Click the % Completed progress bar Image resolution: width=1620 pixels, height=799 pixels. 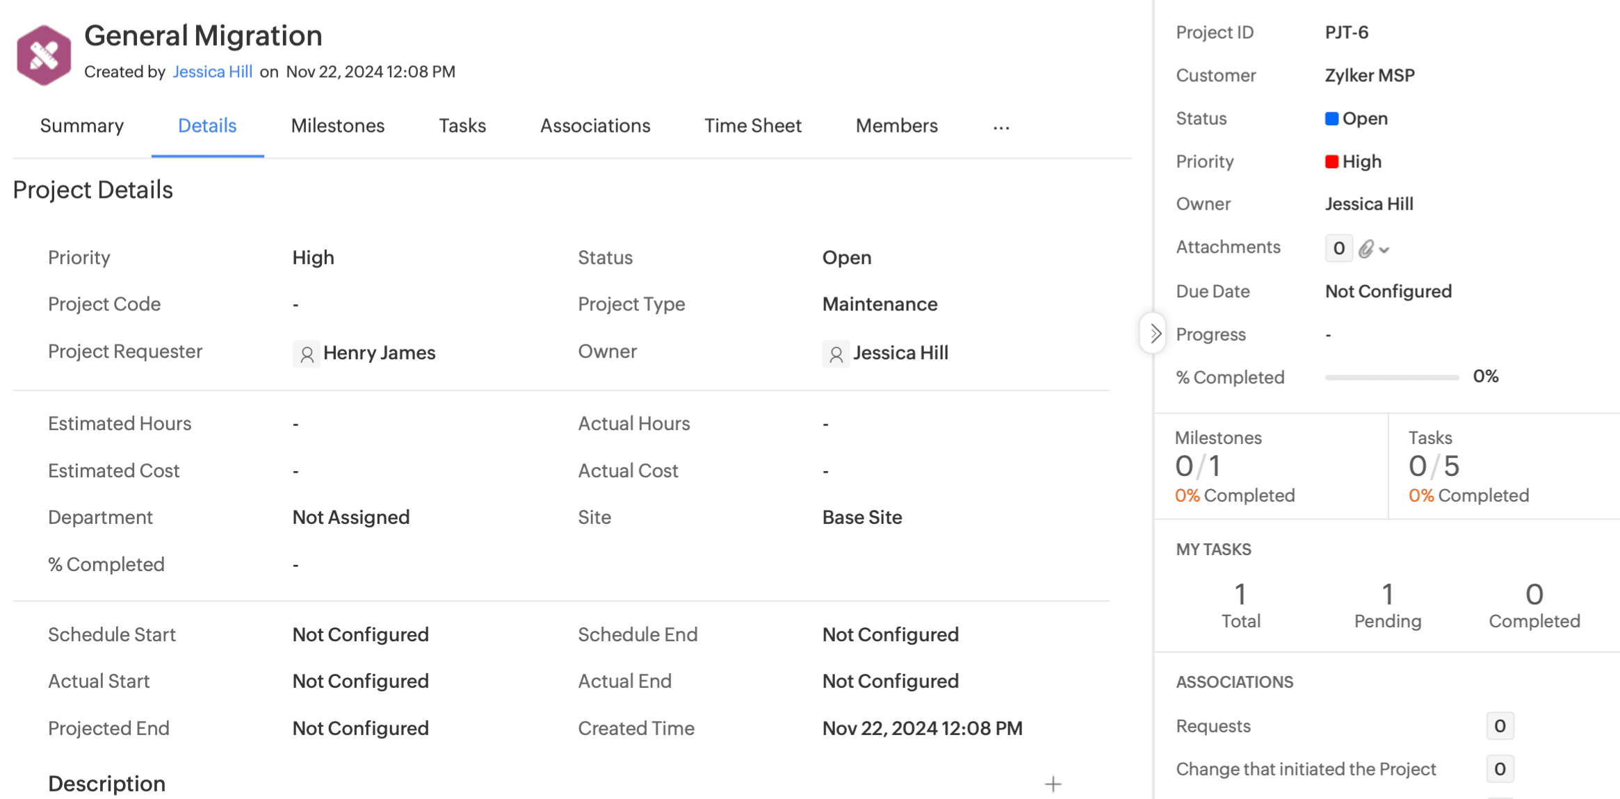coord(1391,377)
